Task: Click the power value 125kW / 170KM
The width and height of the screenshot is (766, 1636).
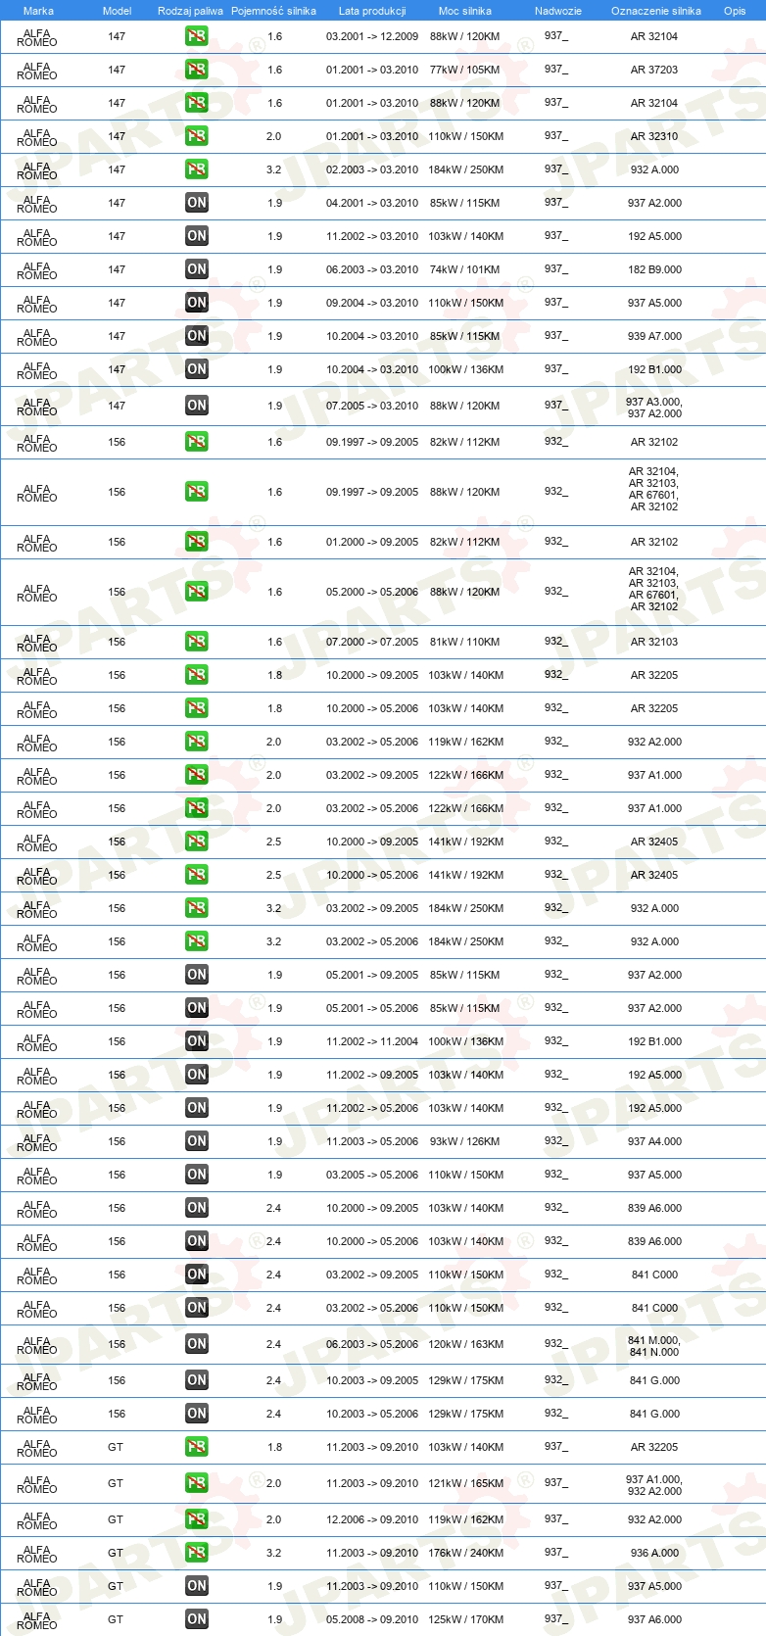Action: (x=465, y=1619)
